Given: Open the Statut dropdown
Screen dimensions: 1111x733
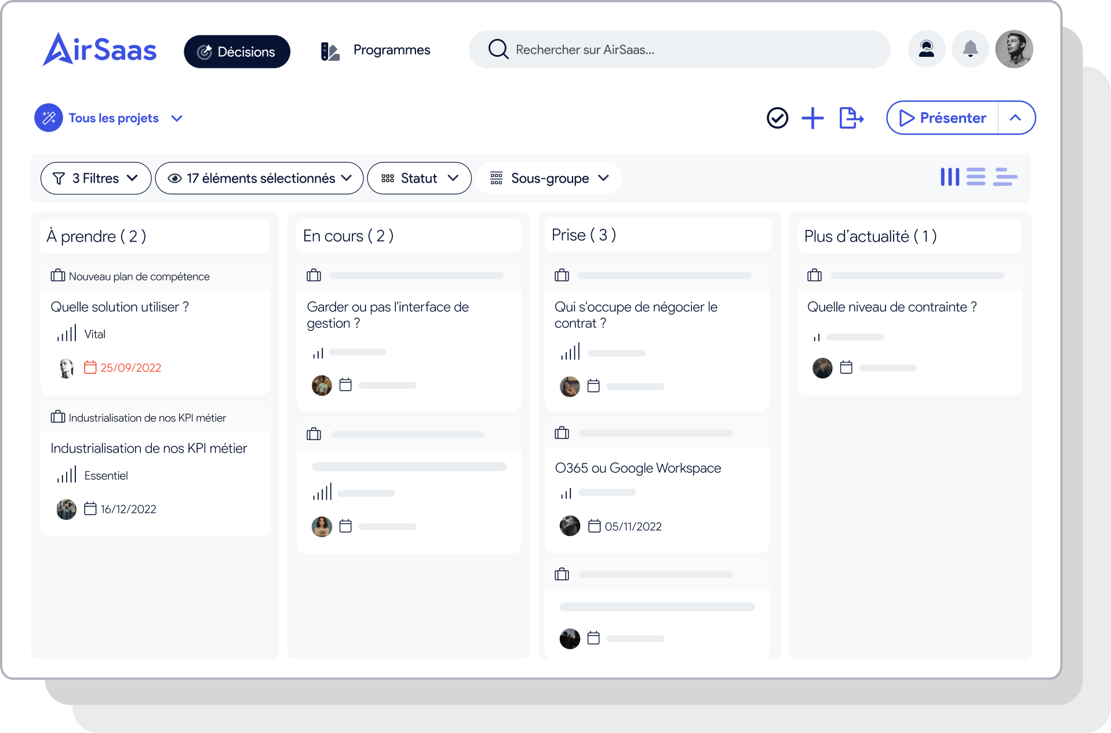Looking at the screenshot, I should pos(419,178).
